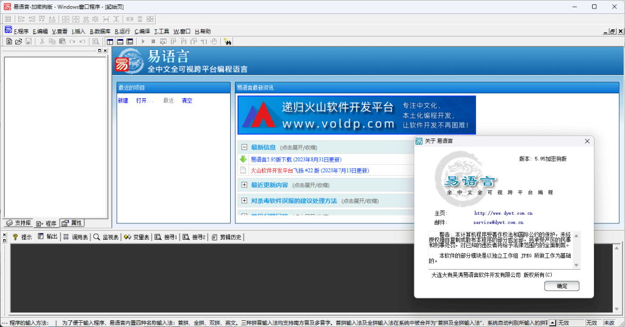Click the binoculars help-search icon
Viewport: 625px width, 327px height.
pos(228,41)
